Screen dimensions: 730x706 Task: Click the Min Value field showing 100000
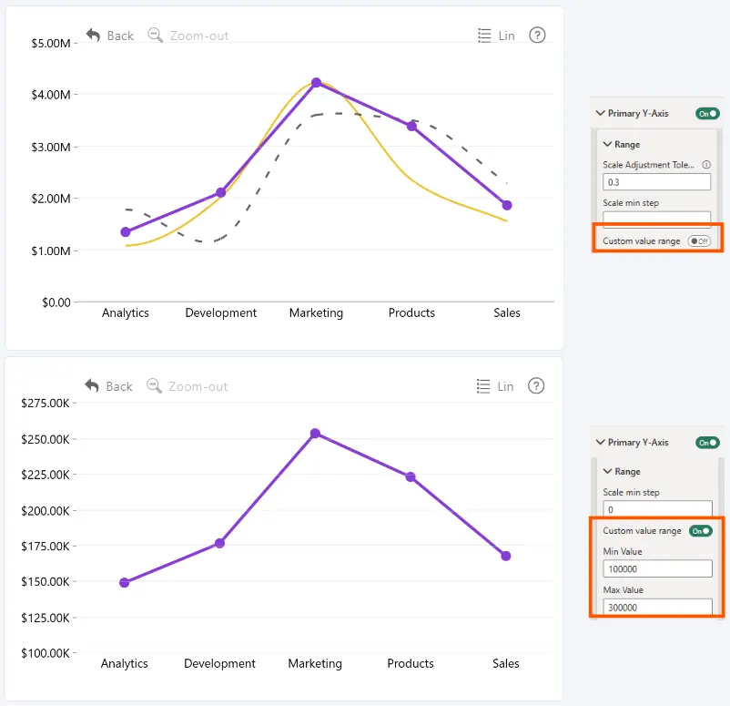point(657,568)
